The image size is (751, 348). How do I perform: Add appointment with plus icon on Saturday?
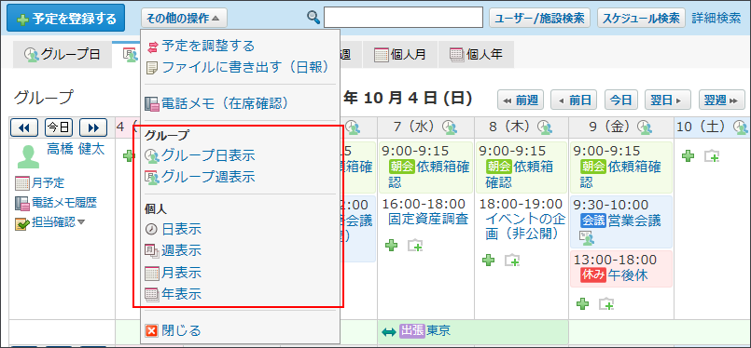[688, 155]
